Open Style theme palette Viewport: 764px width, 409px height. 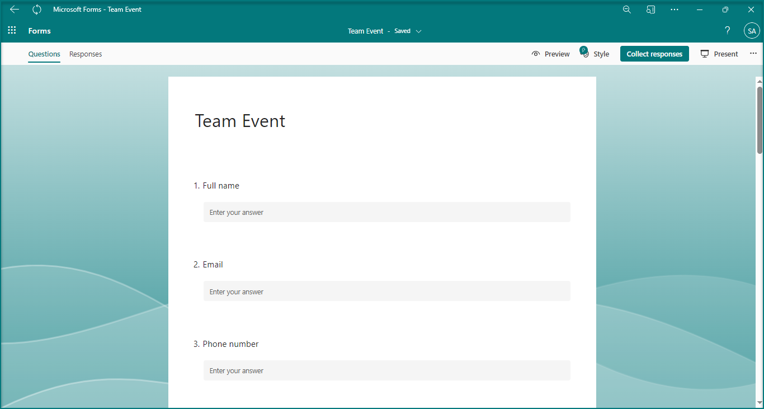click(595, 54)
